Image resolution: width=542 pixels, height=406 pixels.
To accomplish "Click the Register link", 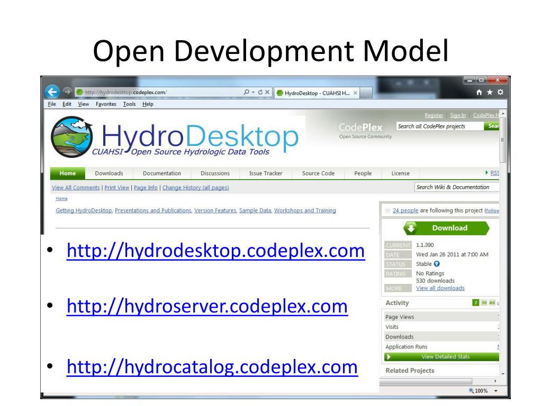I will 434,115.
